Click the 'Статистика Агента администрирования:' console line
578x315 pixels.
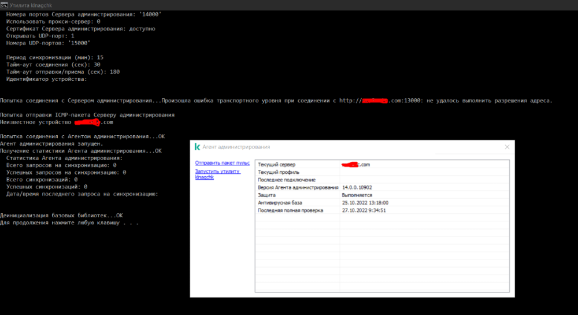65,158
